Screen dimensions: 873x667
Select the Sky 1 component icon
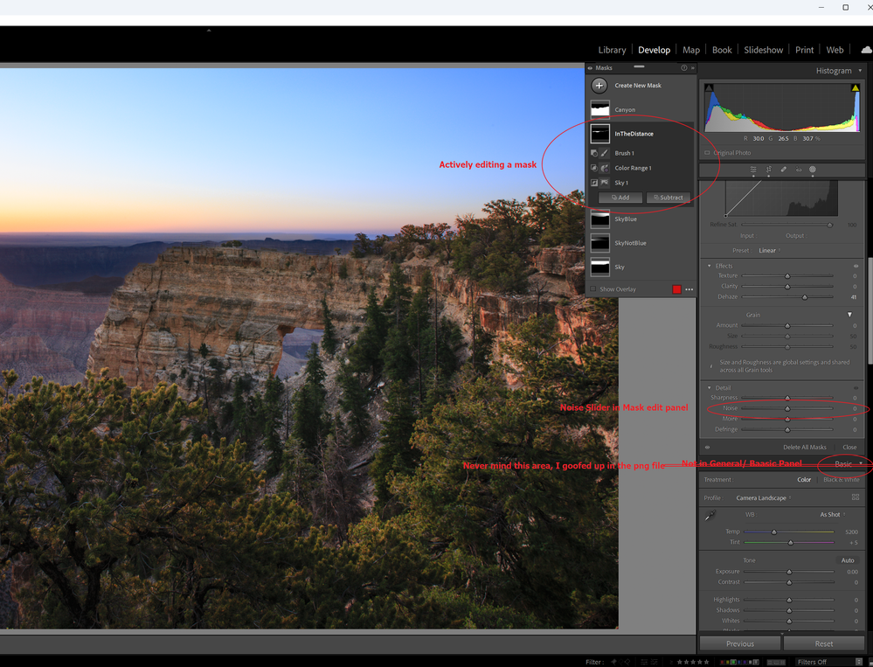click(x=605, y=183)
